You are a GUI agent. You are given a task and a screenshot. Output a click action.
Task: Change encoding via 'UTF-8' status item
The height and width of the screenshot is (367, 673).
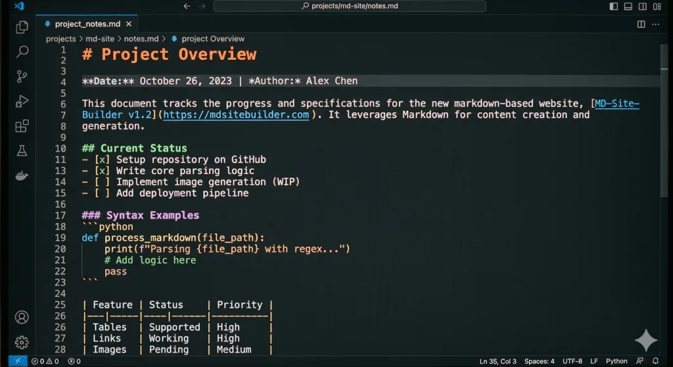(x=572, y=362)
